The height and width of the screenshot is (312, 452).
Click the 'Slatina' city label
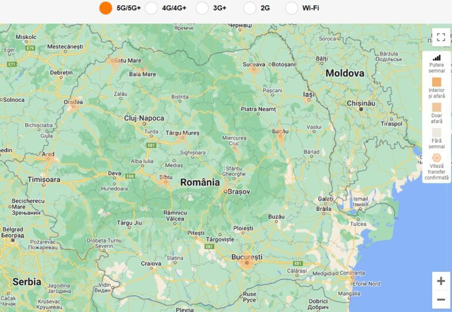175,258
